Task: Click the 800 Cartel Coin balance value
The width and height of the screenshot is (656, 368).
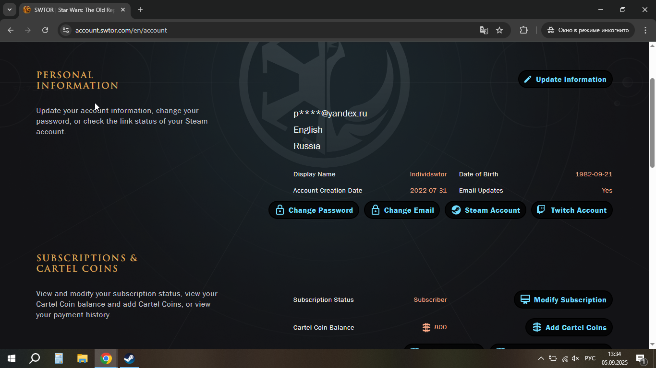Action: tap(440, 327)
